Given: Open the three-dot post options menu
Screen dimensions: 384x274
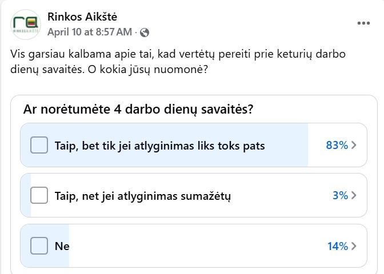Looking at the screenshot, I should coord(363,23).
